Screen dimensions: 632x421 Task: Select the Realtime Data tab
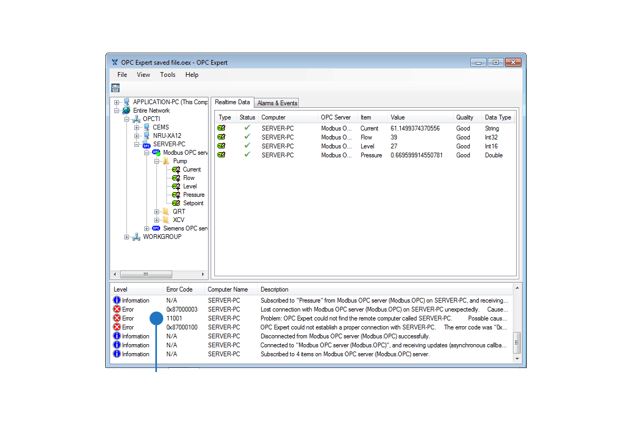click(232, 102)
